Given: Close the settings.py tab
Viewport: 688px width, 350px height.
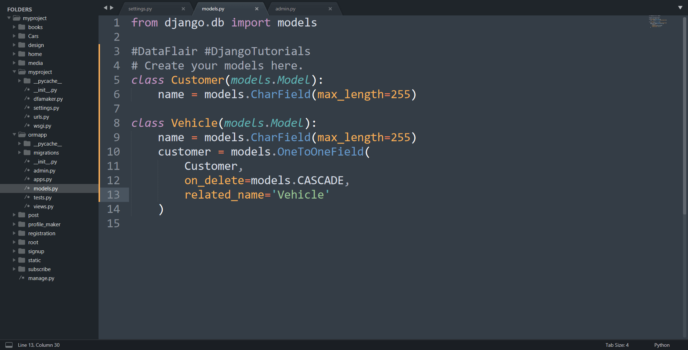Looking at the screenshot, I should point(183,9).
